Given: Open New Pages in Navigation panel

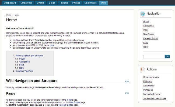Looking at the screenshot, I should pos(149,34).
